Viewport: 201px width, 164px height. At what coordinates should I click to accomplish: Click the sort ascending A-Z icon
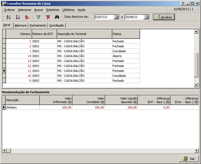(8, 17)
